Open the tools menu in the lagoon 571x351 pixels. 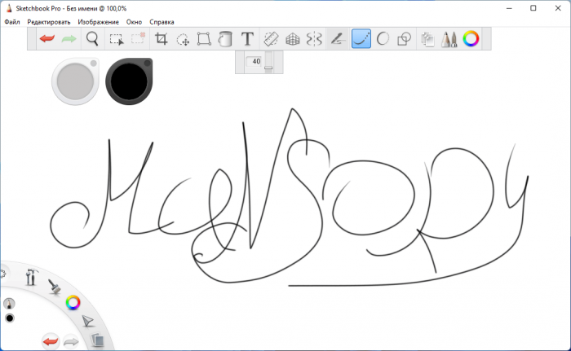coord(32,277)
